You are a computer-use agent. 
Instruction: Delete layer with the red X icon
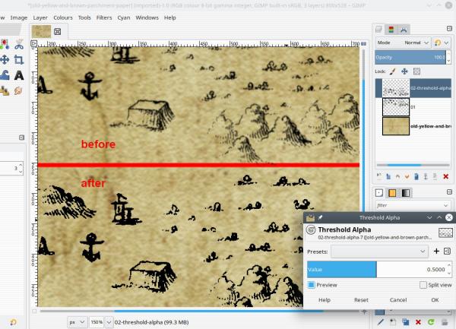[445, 176]
